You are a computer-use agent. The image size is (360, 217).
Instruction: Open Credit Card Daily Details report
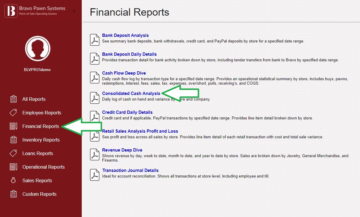pyautogui.click(x=127, y=112)
